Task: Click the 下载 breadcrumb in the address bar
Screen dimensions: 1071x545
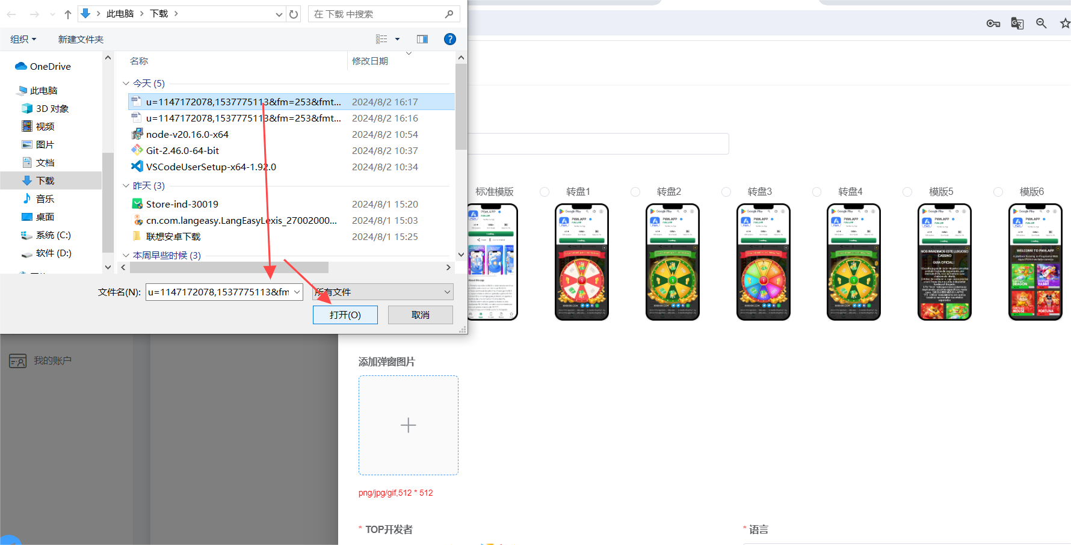Action: [x=160, y=13]
